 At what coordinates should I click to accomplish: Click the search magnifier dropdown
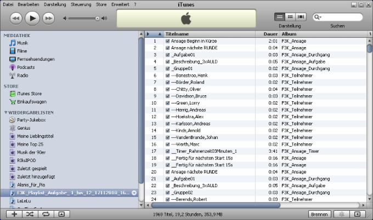tap(318, 17)
